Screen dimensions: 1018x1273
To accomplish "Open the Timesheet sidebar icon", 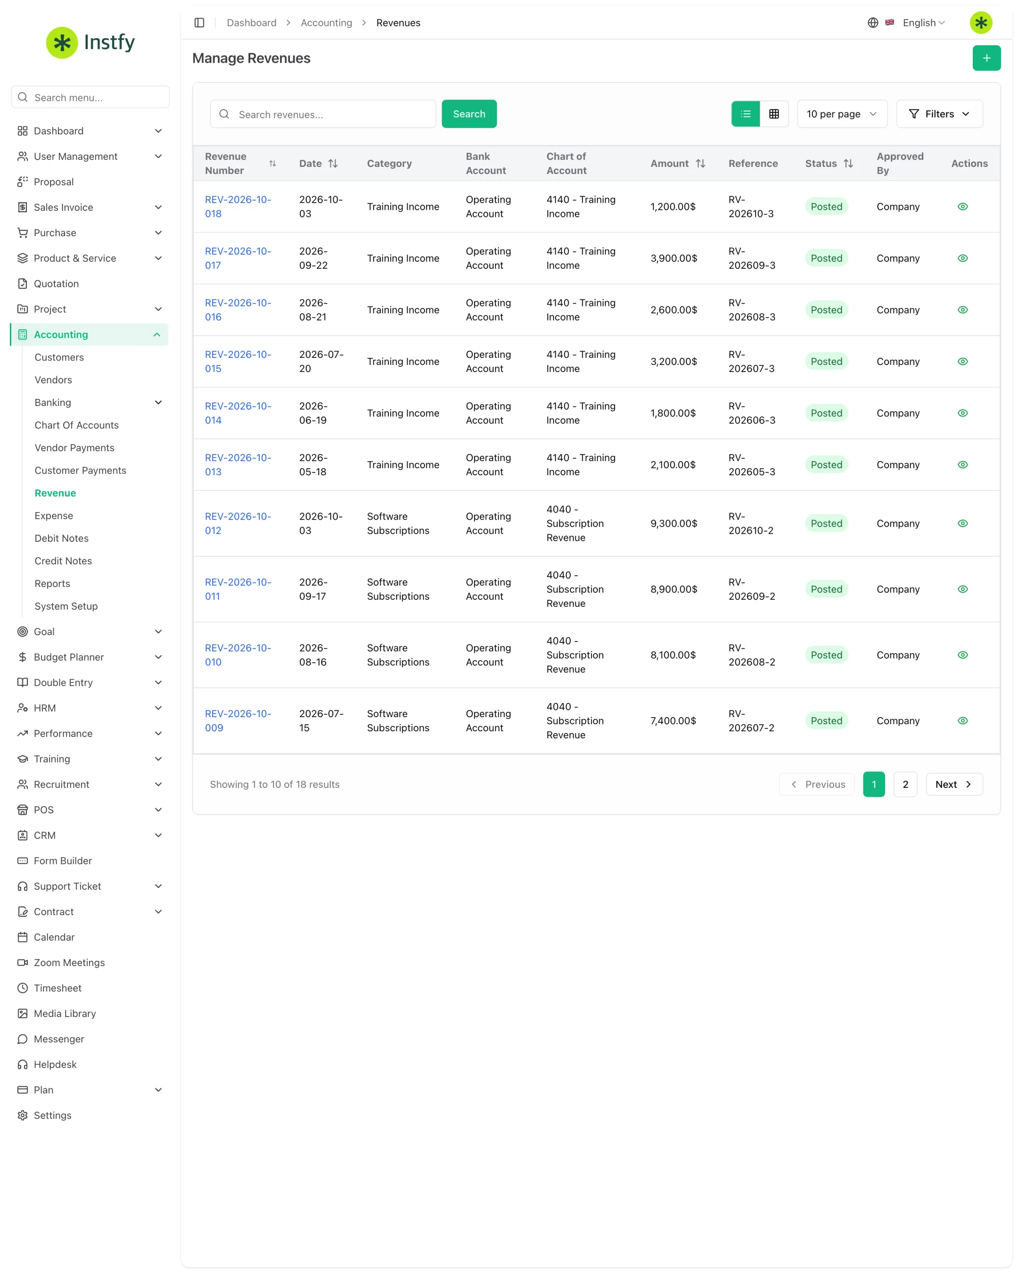I will (23, 988).
